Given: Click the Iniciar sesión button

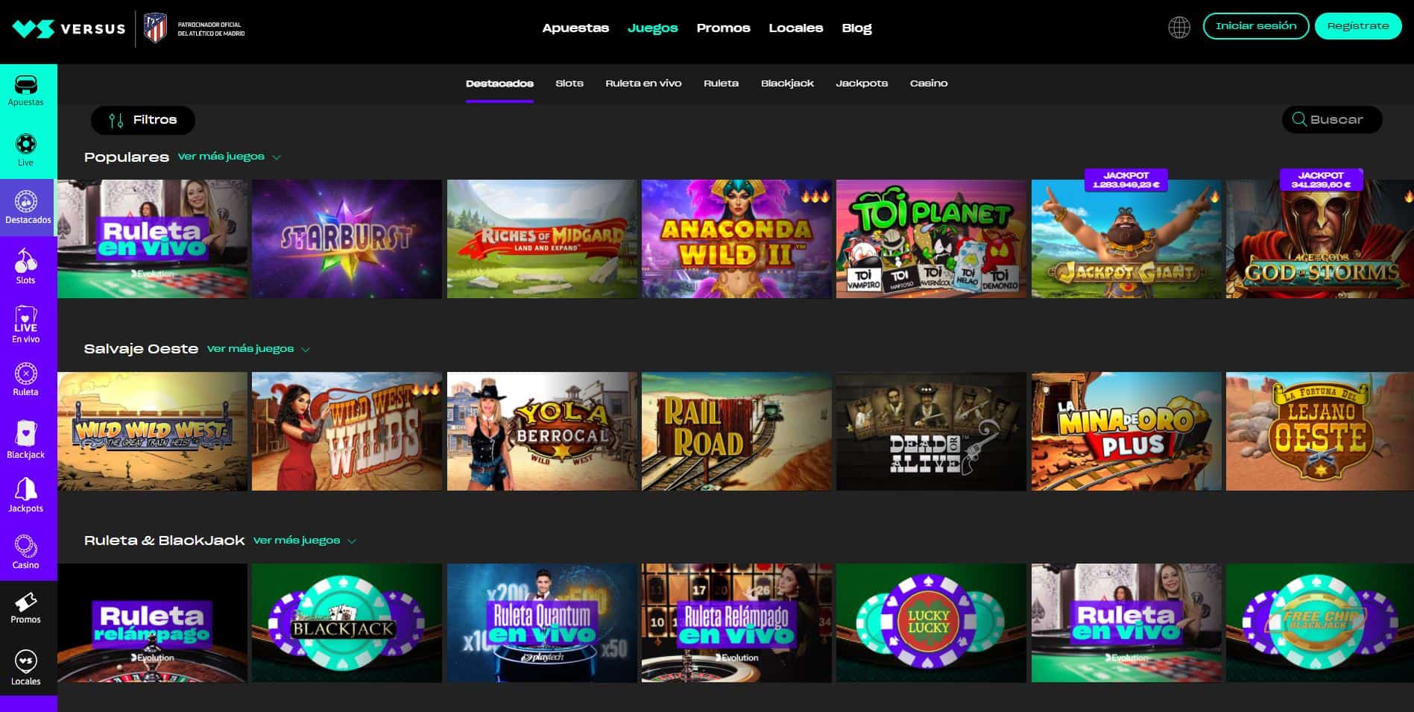Looking at the screenshot, I should coord(1255,26).
